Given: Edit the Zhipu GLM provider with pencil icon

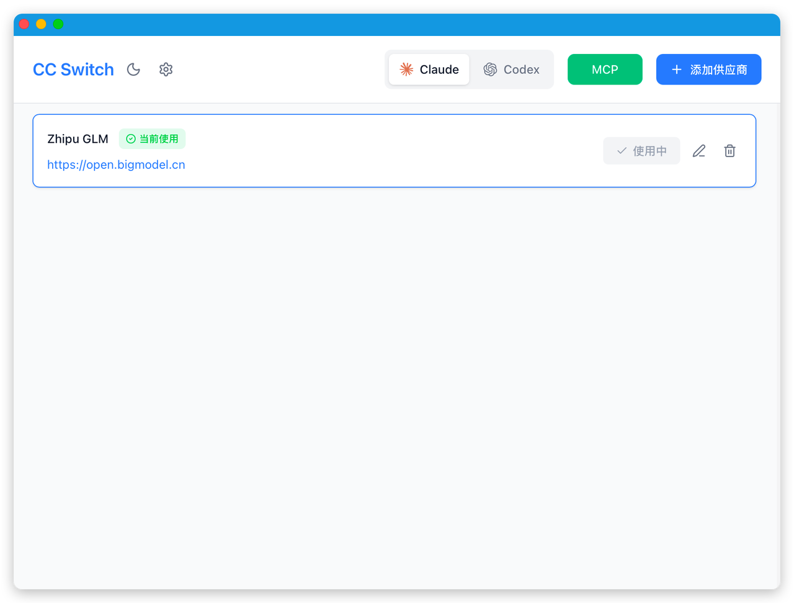Looking at the screenshot, I should pyautogui.click(x=699, y=151).
